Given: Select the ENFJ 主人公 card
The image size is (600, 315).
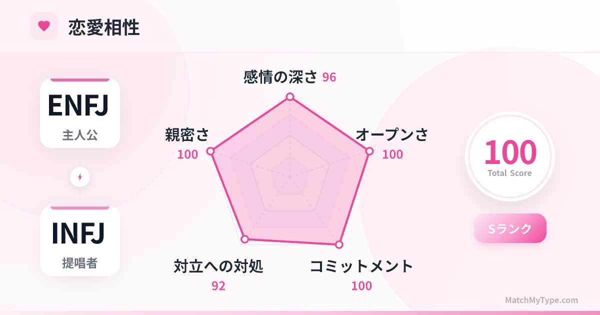Looking at the screenshot, I should [80, 113].
